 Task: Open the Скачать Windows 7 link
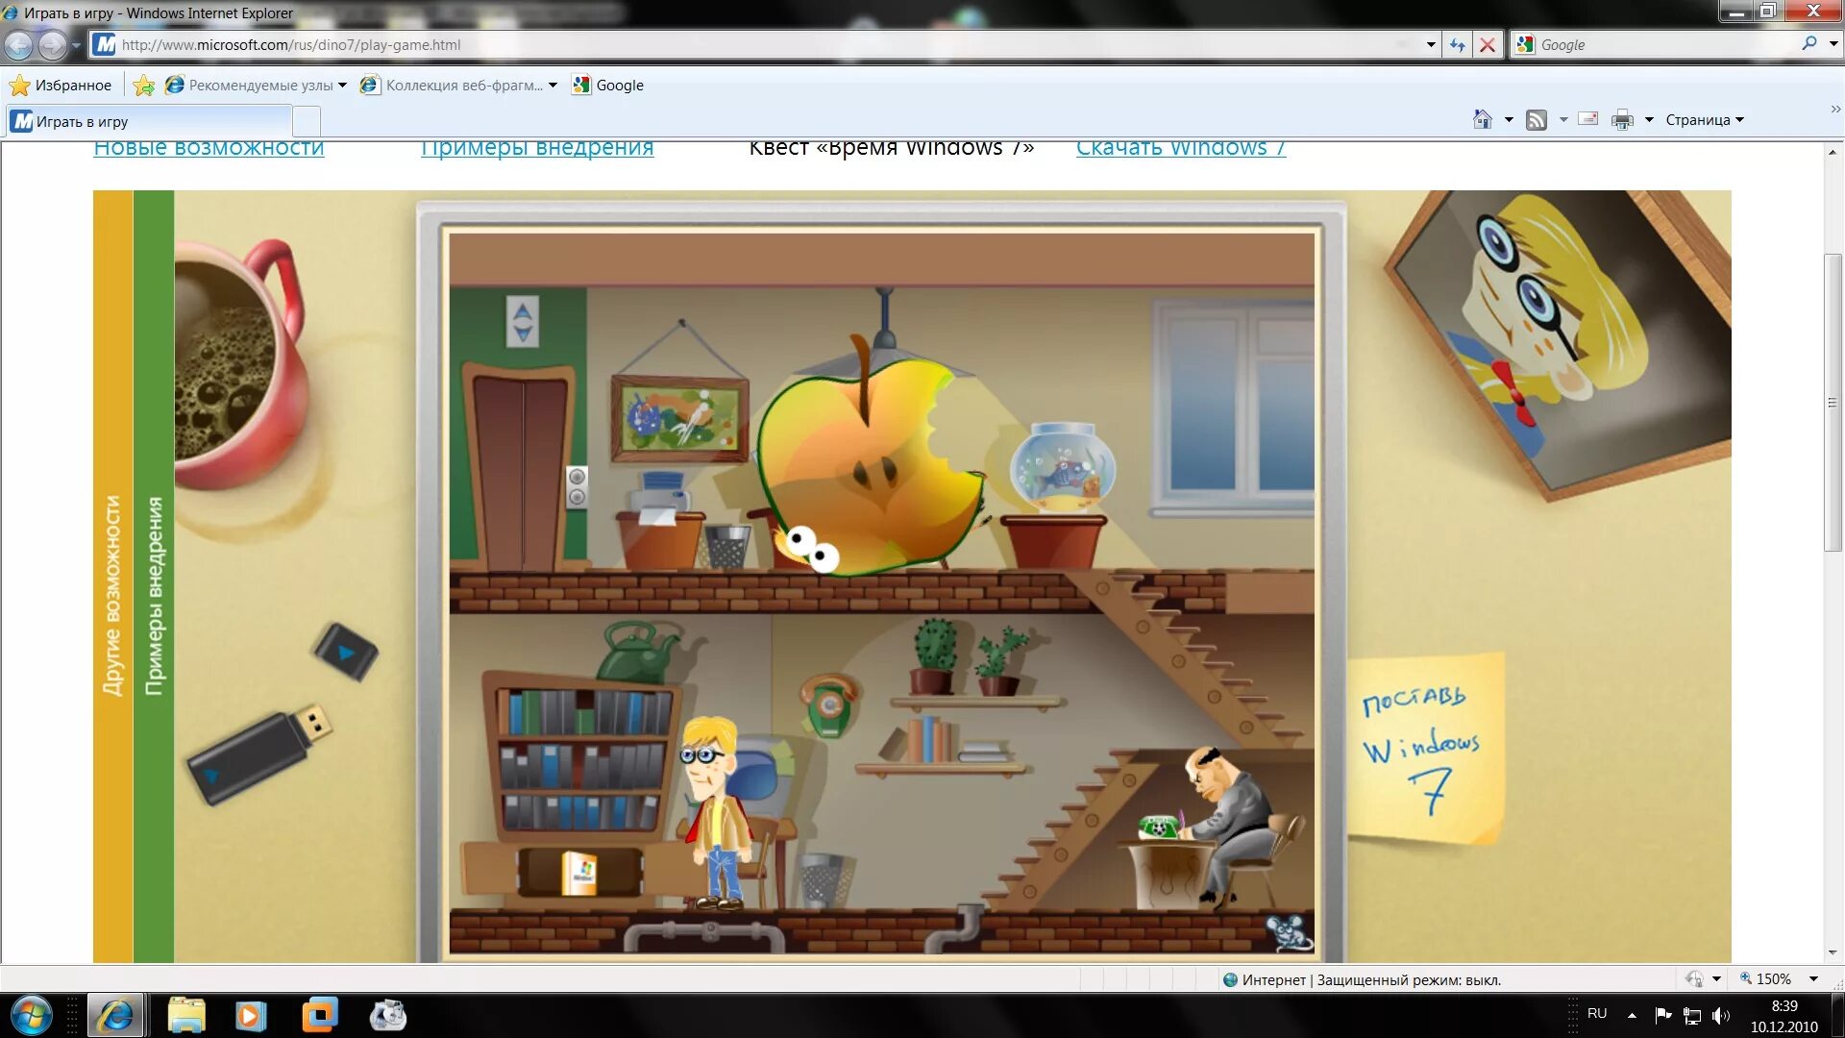point(1180,149)
